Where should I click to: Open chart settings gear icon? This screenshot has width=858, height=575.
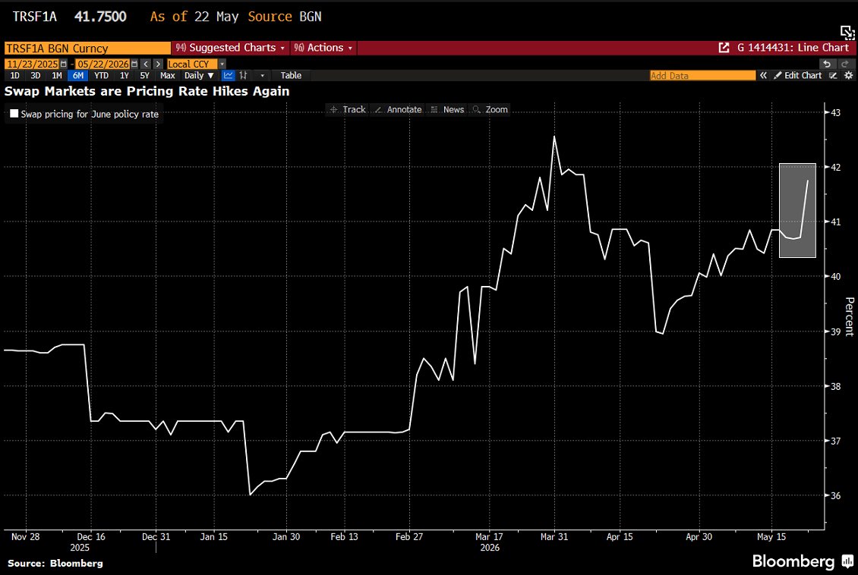(848, 75)
